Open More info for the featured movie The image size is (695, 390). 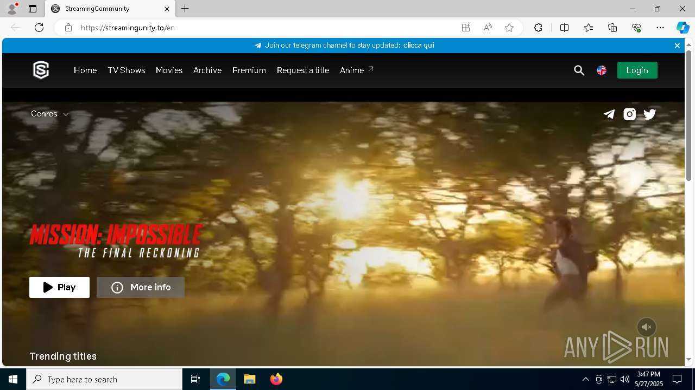pos(141,288)
